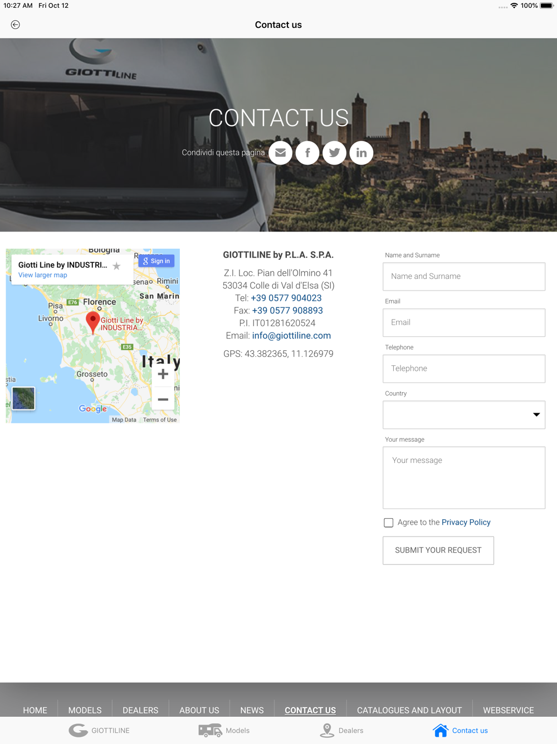Open CONTACT US in footer menu
Image resolution: width=557 pixels, height=744 pixels.
[x=310, y=711]
